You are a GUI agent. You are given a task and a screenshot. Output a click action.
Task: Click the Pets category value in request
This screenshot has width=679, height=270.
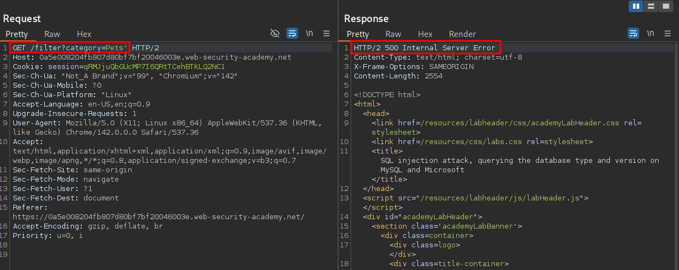click(x=116, y=48)
